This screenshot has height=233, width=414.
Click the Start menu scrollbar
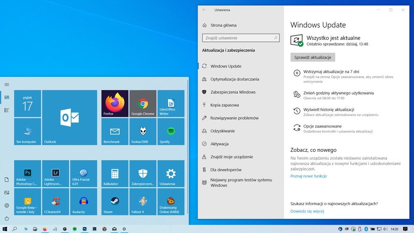188,147
